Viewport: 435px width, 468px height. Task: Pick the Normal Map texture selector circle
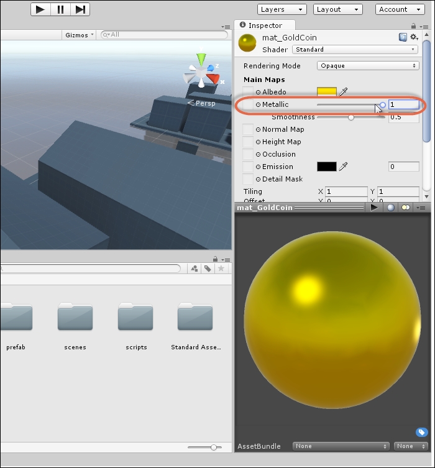pos(258,129)
